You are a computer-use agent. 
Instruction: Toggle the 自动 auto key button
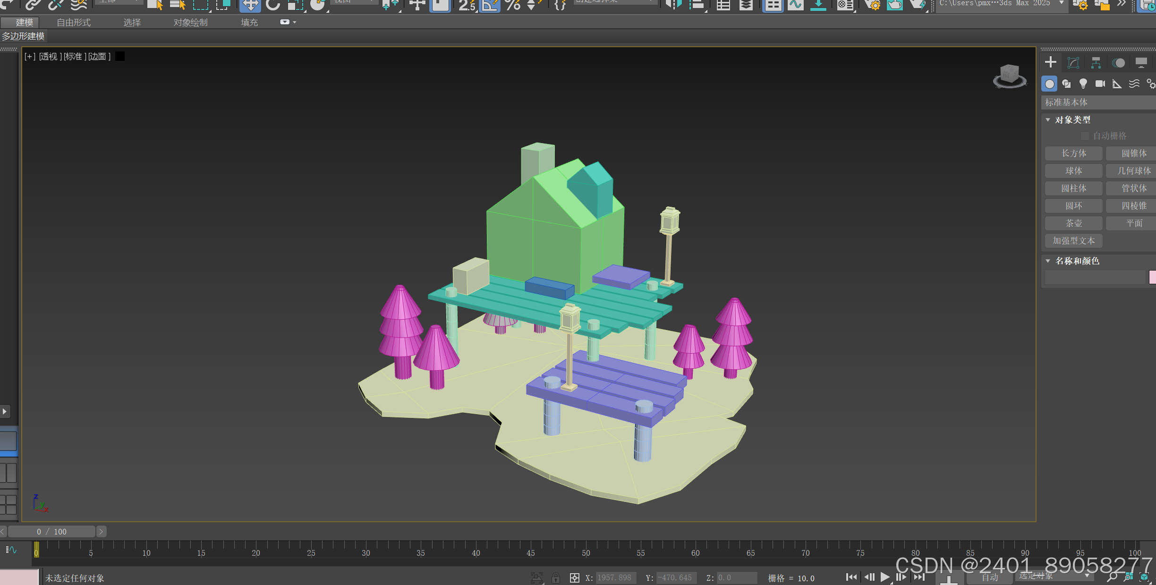coord(989,577)
